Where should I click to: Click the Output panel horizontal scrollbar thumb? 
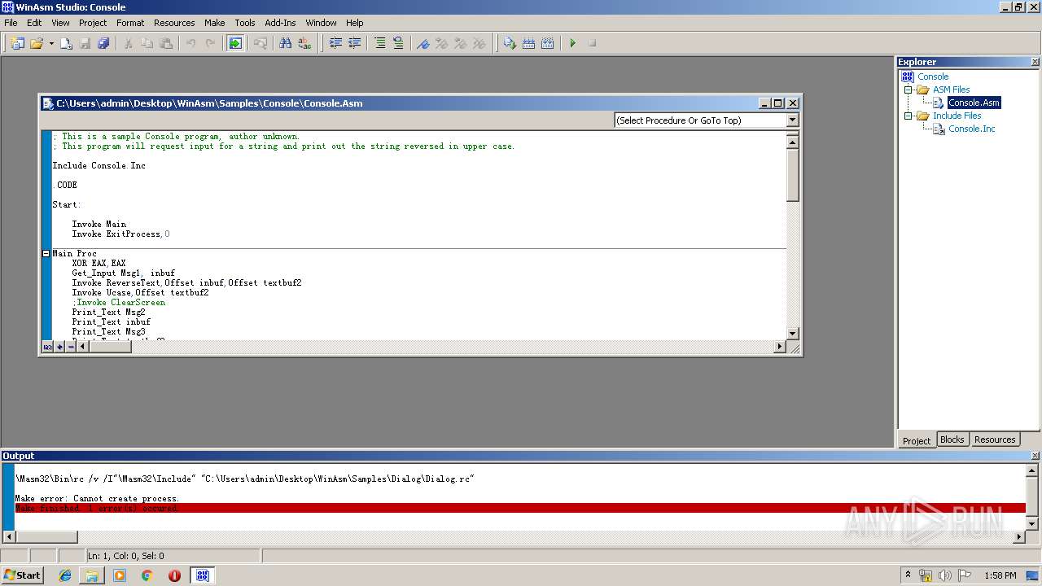[x=46, y=537]
